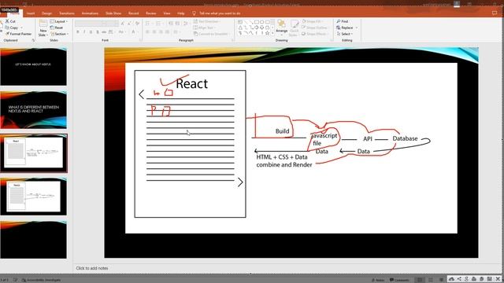Open the Insert ribbon tab
The image size is (504, 283).
[31, 13]
